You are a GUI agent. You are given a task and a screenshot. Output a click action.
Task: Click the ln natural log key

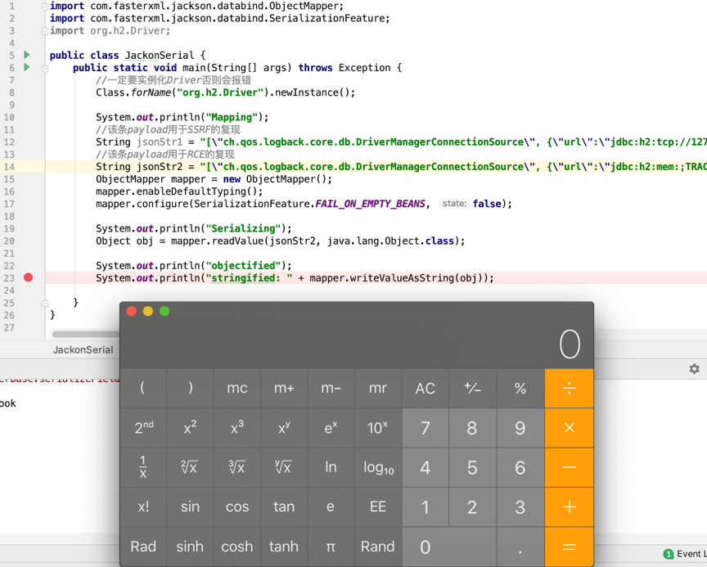(x=331, y=467)
